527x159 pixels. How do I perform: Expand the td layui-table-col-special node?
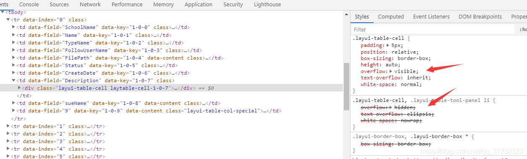13,110
